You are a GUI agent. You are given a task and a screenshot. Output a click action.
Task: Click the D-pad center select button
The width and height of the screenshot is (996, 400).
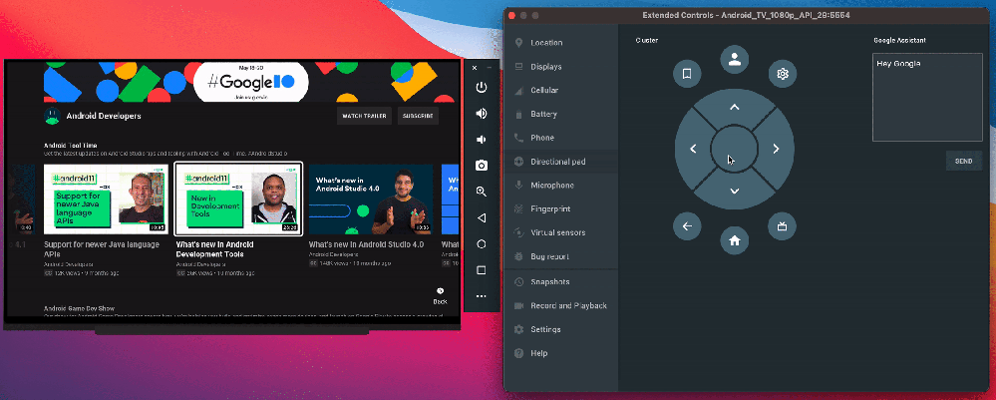(x=734, y=150)
